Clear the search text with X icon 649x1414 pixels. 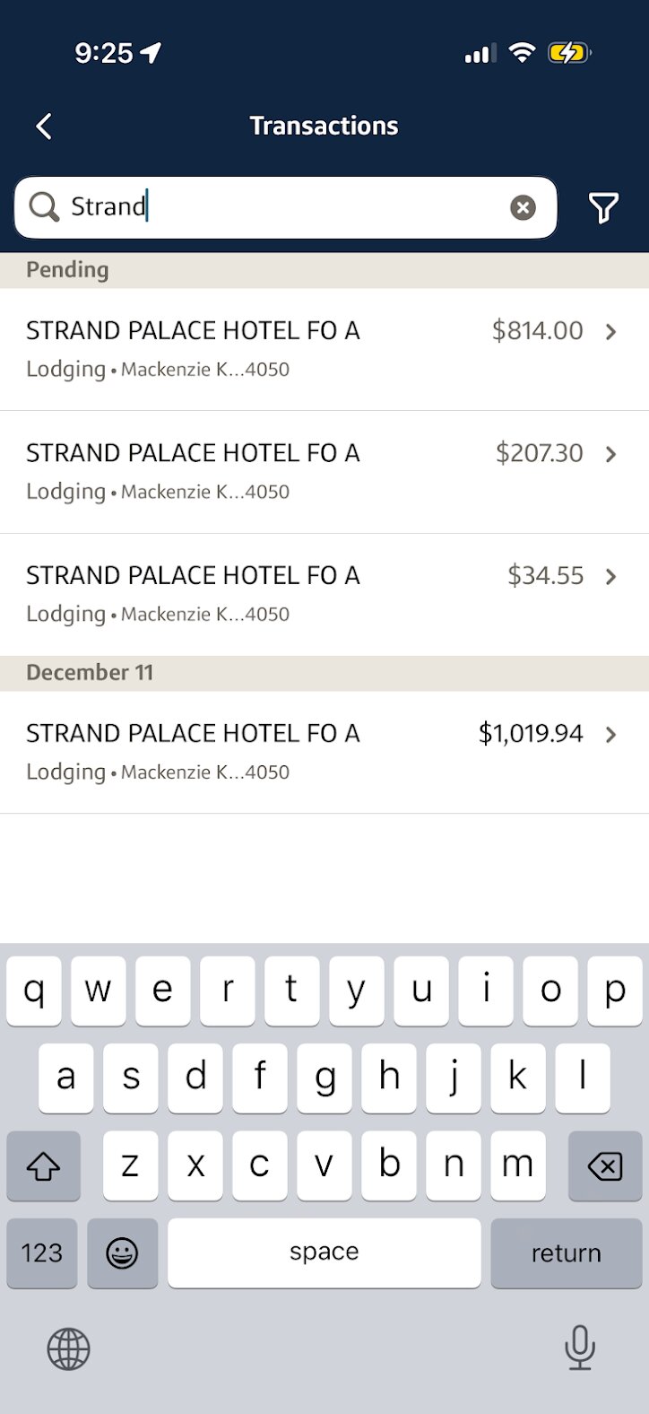coord(523,208)
